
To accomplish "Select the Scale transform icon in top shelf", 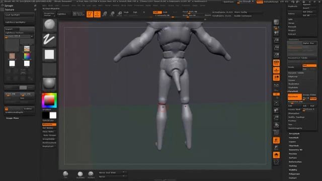I will [x=112, y=14].
